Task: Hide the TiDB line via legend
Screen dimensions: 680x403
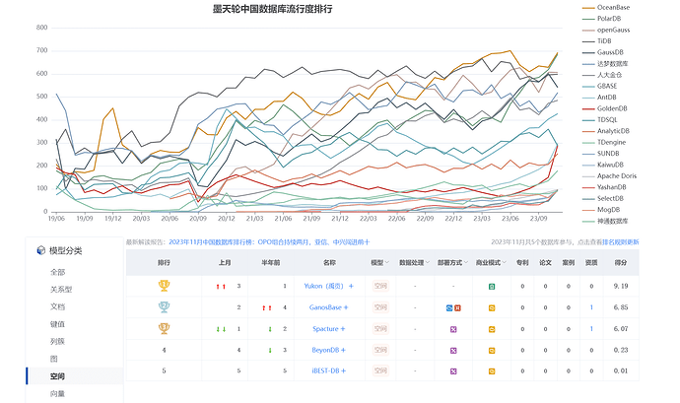Action: pos(597,40)
